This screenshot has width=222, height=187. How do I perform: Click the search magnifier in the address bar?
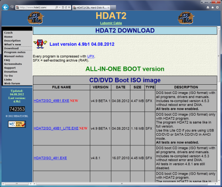click(56, 7)
